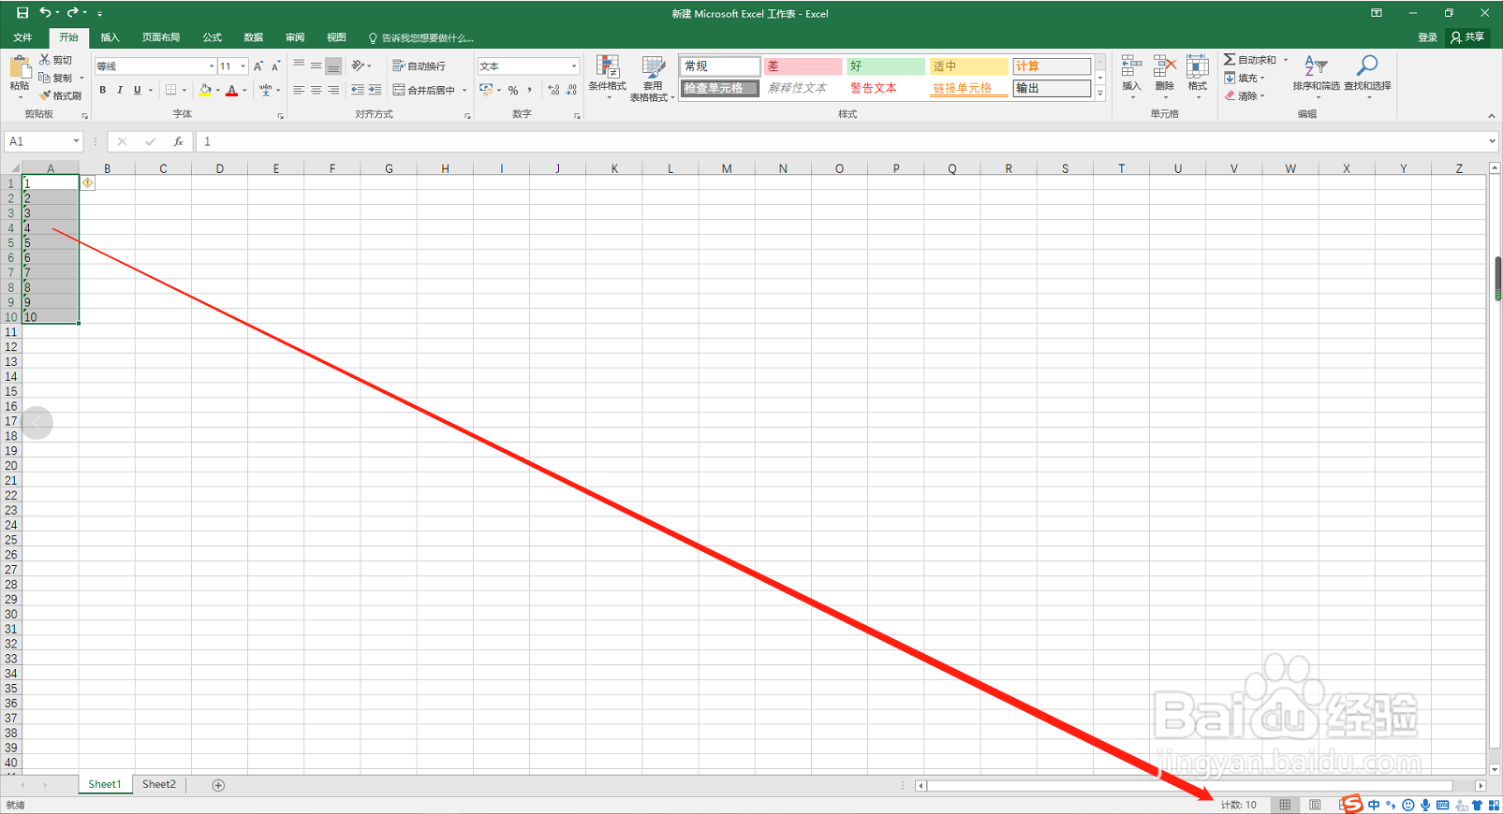Switch to Sheet2 tab
This screenshot has width=1503, height=814.
[159, 785]
